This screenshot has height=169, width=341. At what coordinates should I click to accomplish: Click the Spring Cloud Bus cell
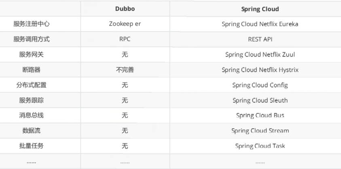coord(260,115)
